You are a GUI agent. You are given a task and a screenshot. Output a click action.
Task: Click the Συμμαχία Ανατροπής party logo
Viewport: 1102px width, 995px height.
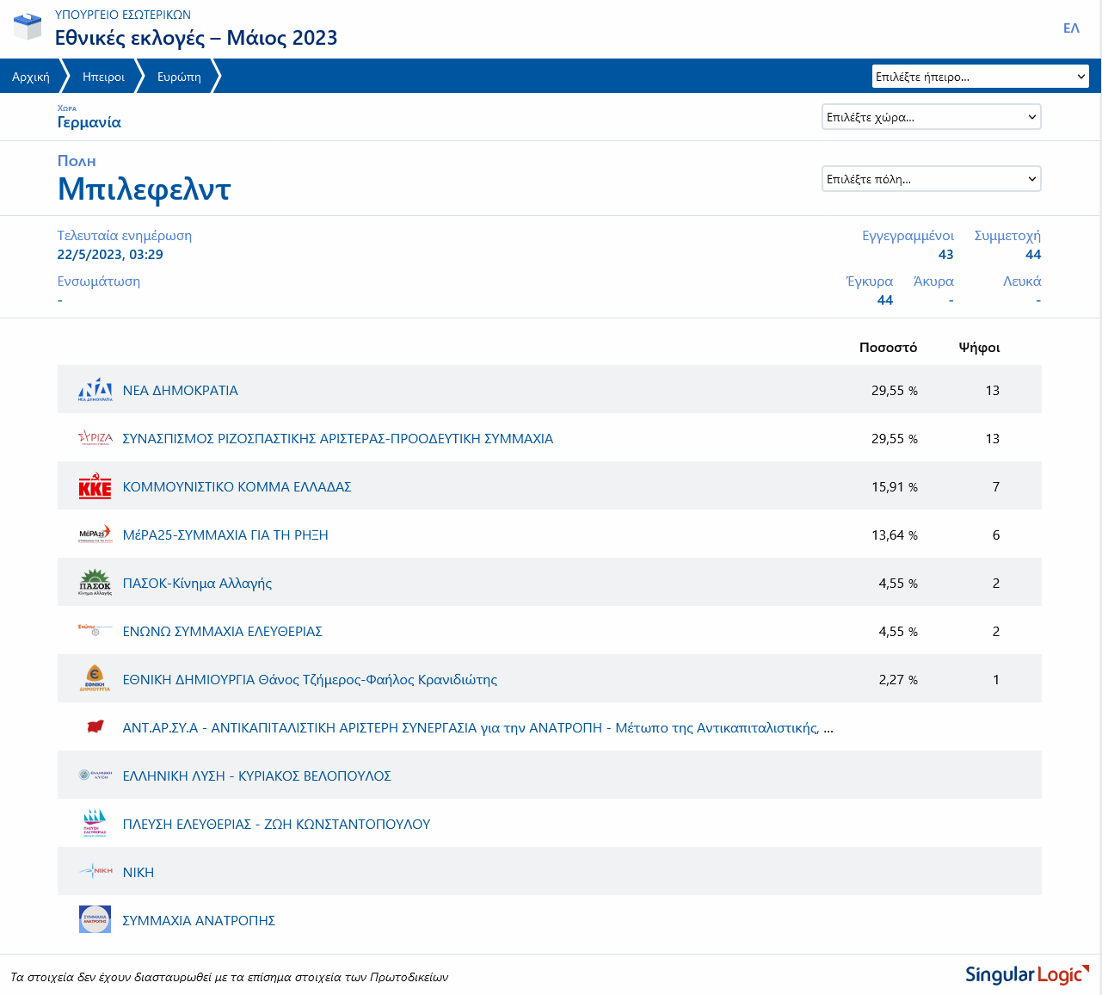(x=95, y=919)
